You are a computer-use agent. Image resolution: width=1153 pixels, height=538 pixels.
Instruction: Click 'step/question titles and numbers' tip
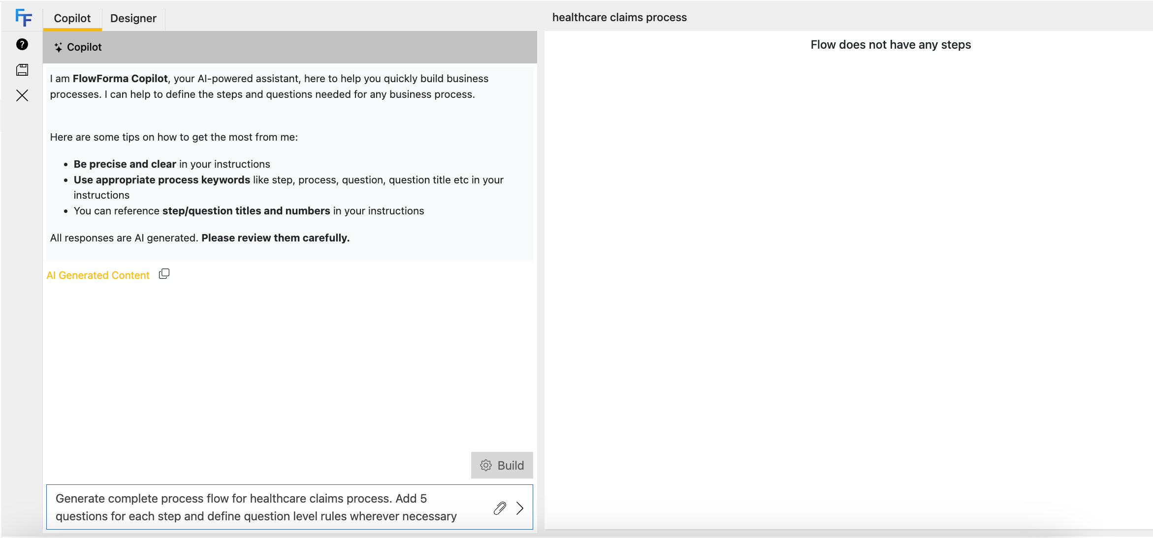click(x=246, y=211)
